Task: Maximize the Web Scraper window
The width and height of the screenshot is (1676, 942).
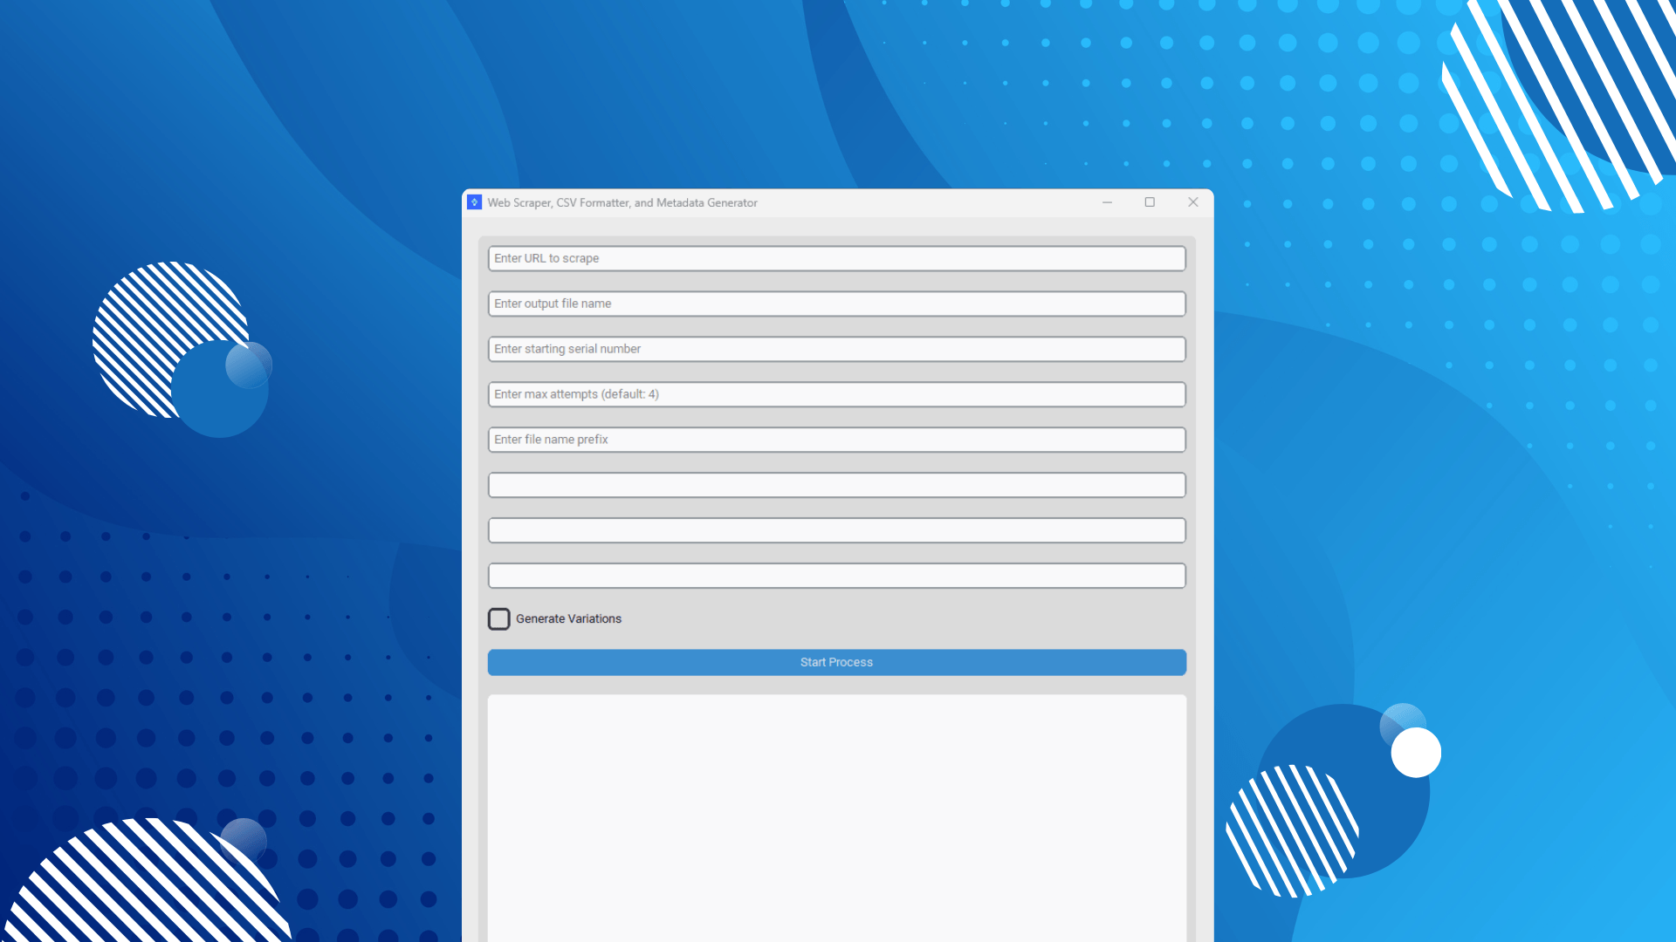Action: 1150,202
